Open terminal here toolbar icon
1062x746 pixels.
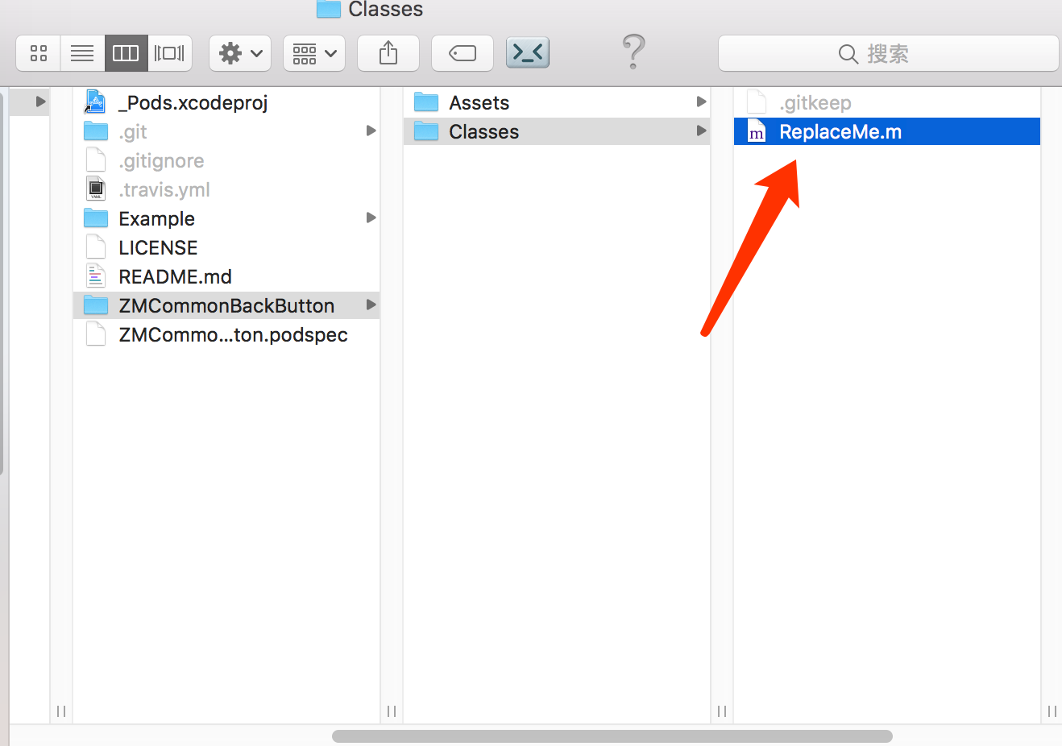coord(528,53)
